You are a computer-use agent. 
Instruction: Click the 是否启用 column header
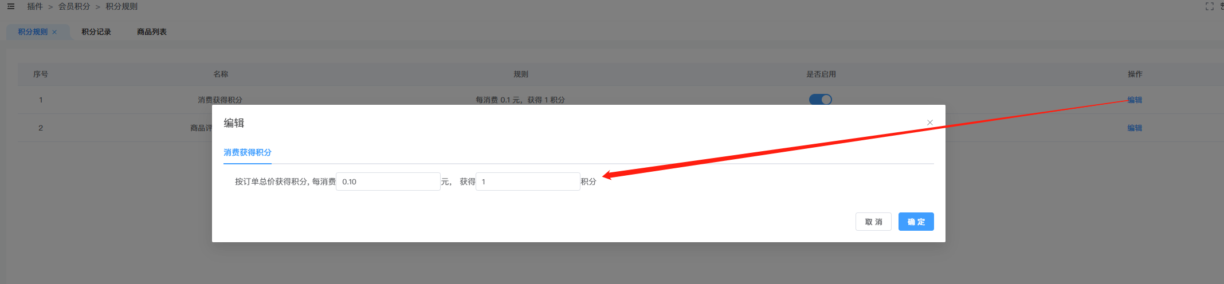tap(821, 74)
